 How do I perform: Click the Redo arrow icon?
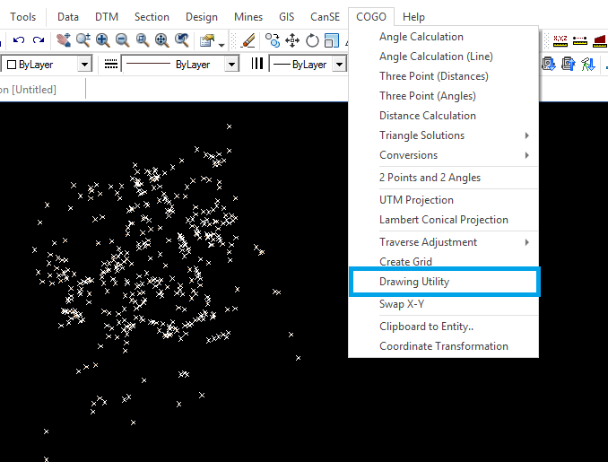click(x=39, y=40)
